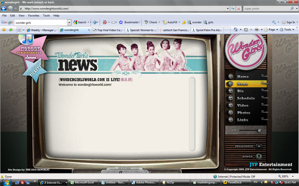Viewport: 299px width, 186px height.
Task: Click the Google toolbar search input field
Action: [41, 22]
